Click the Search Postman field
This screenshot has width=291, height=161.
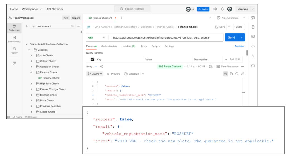pos(132,9)
